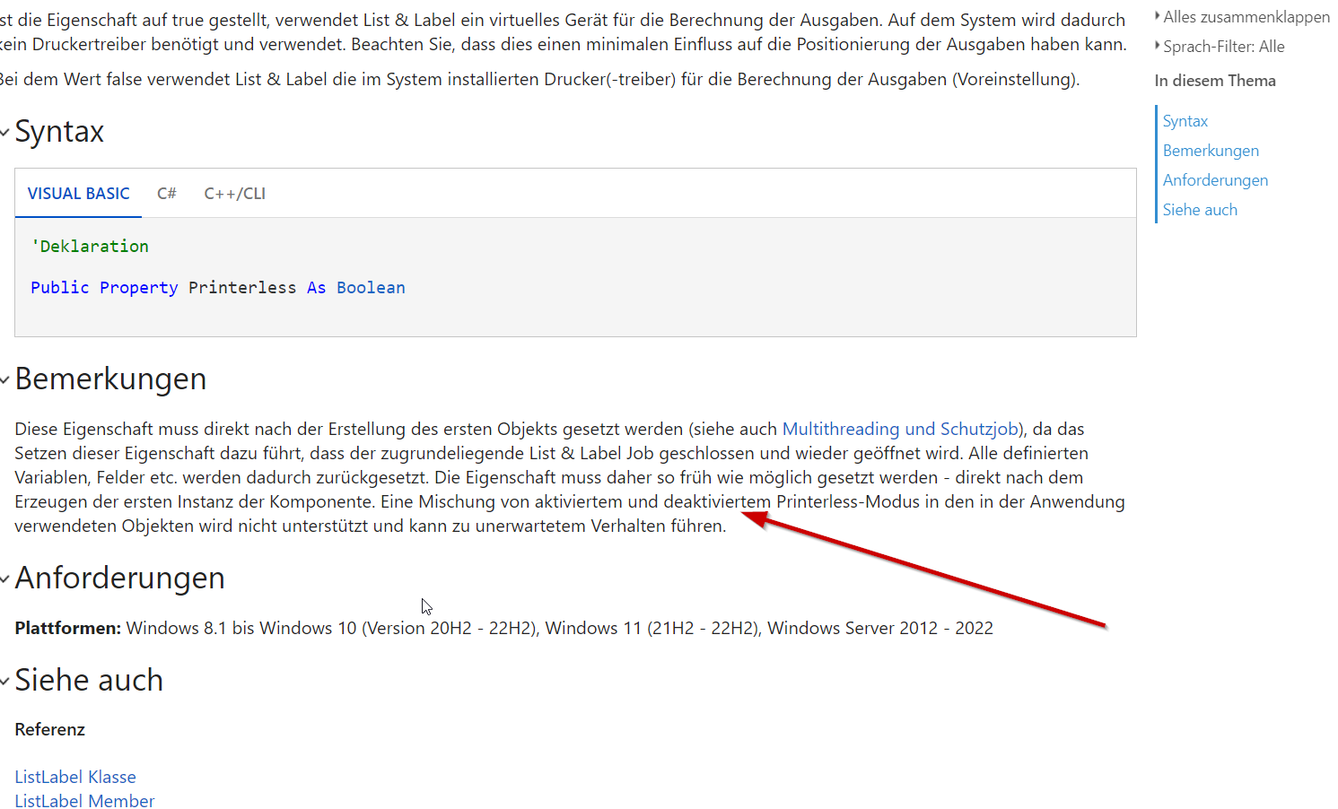Image resolution: width=1338 pixels, height=809 pixels.
Task: Click Alles zusammenklappen to collapse all
Action: (x=1246, y=17)
